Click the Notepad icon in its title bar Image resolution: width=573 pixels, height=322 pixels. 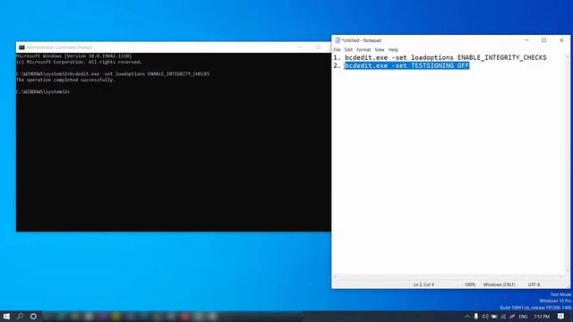tap(338, 40)
